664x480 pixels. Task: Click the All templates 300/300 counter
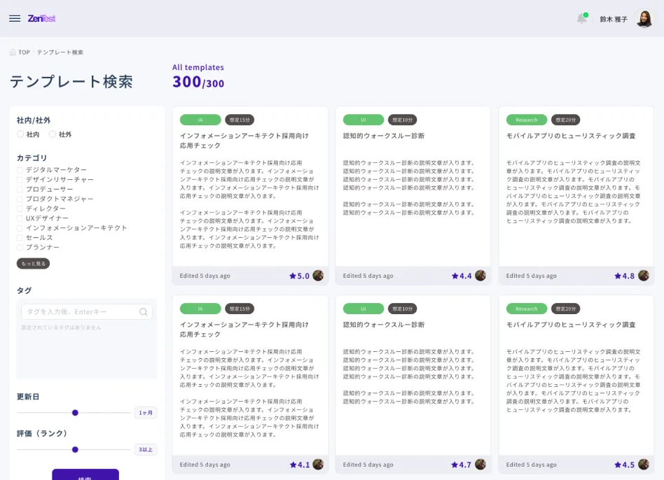tap(198, 76)
